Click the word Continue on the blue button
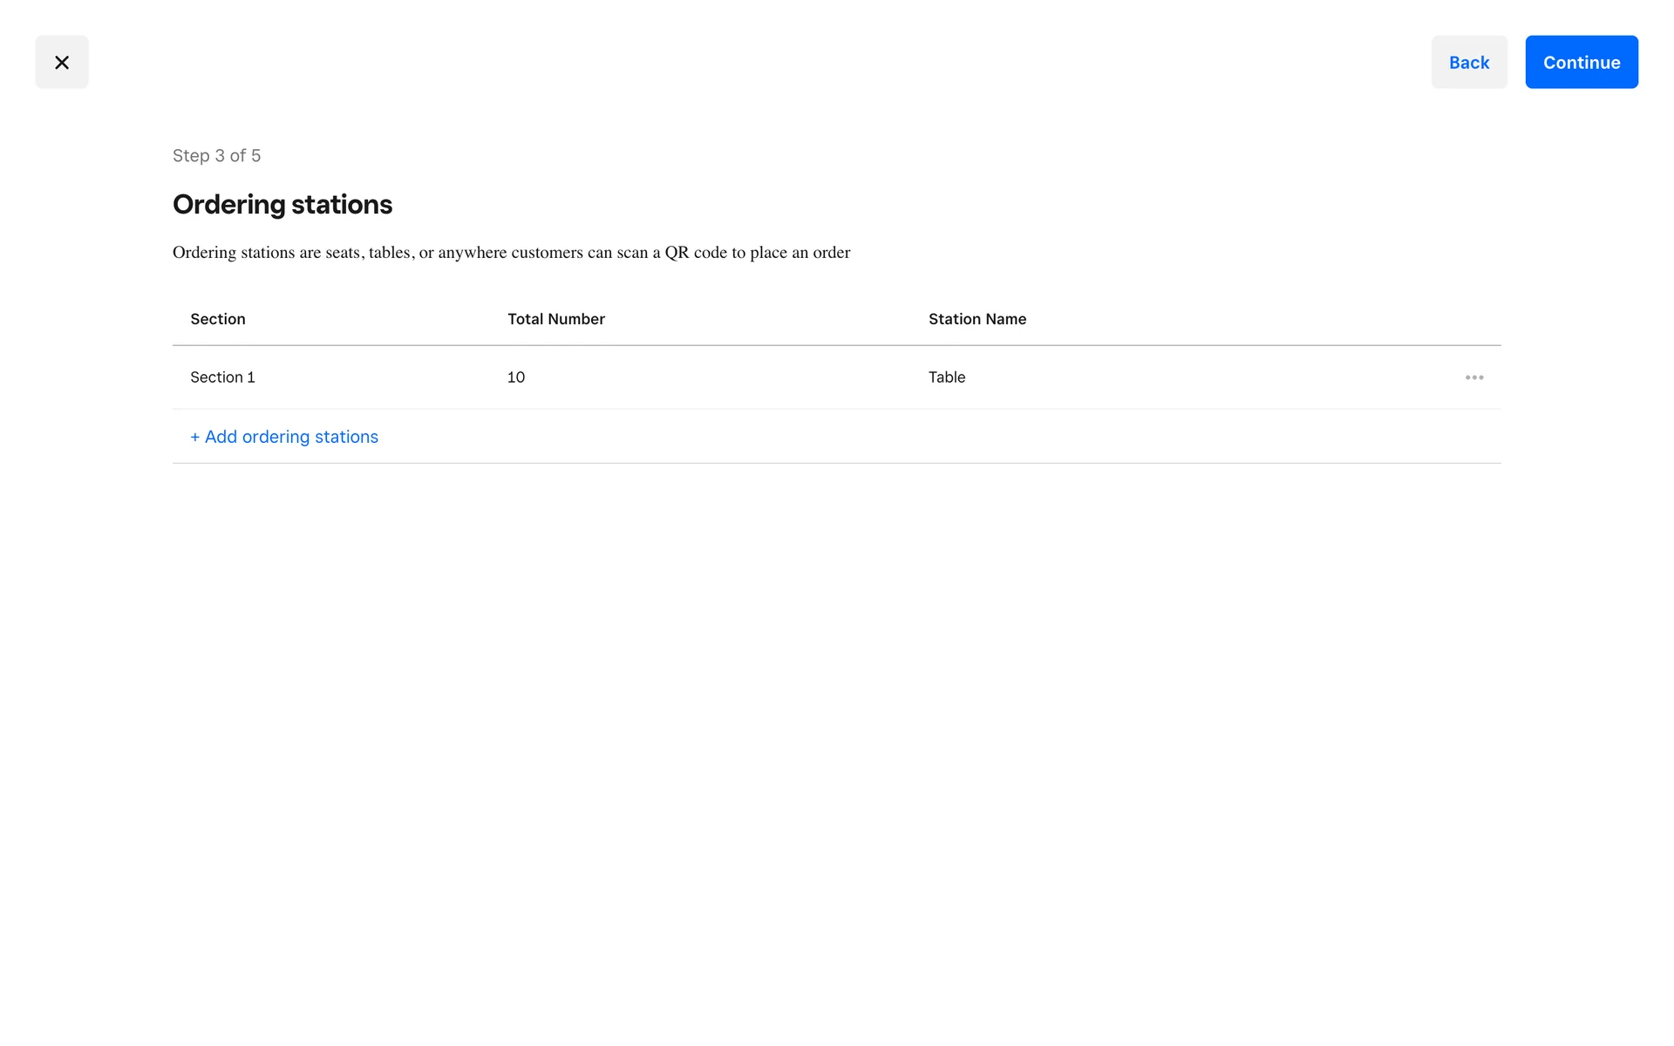1674x1046 pixels. [1582, 62]
